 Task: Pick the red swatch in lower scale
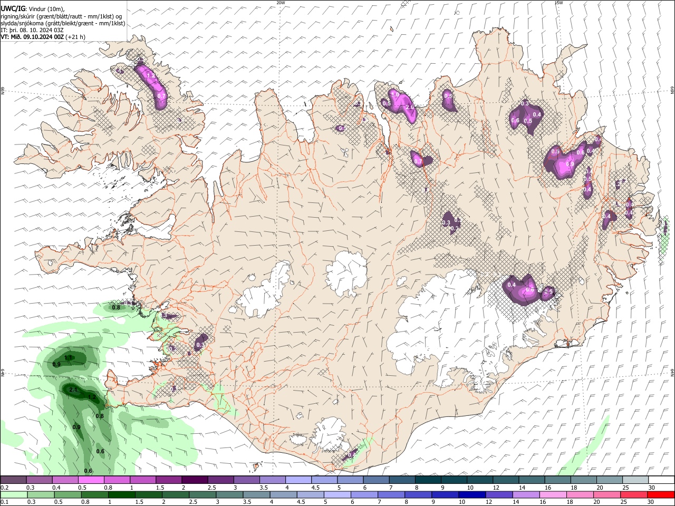click(661, 494)
